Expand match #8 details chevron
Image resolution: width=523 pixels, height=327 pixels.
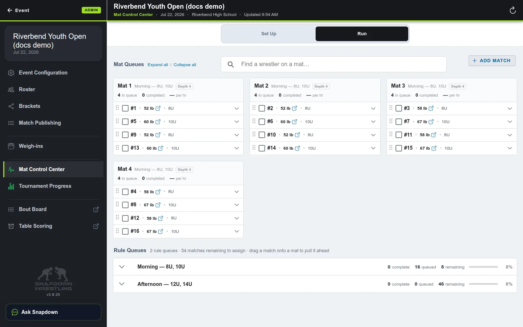click(236, 205)
